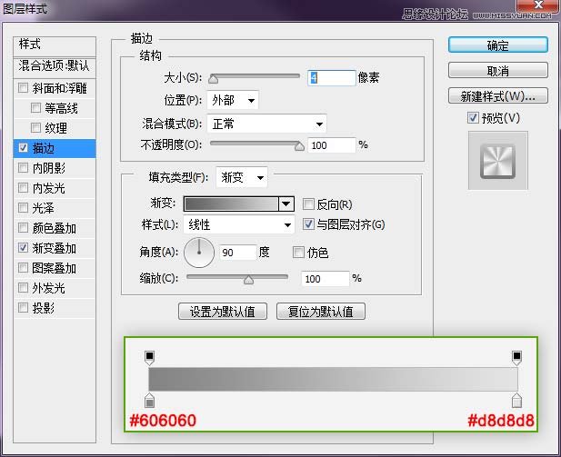Click the large gradient bar in editor
The width and height of the screenshot is (561, 457).
point(333,379)
